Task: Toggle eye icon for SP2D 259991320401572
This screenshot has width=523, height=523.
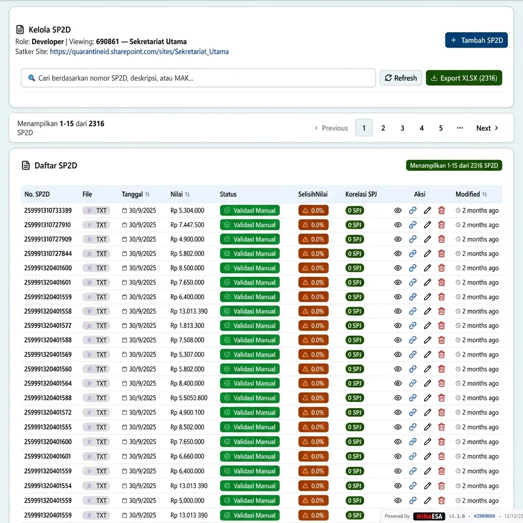Action: (398, 412)
